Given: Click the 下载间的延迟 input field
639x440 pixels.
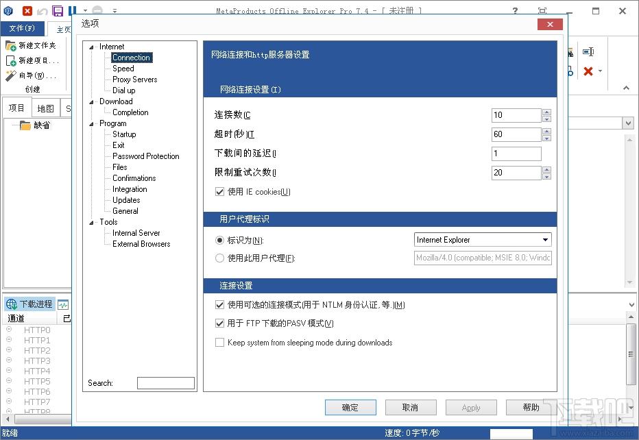Looking at the screenshot, I should click(x=516, y=154).
